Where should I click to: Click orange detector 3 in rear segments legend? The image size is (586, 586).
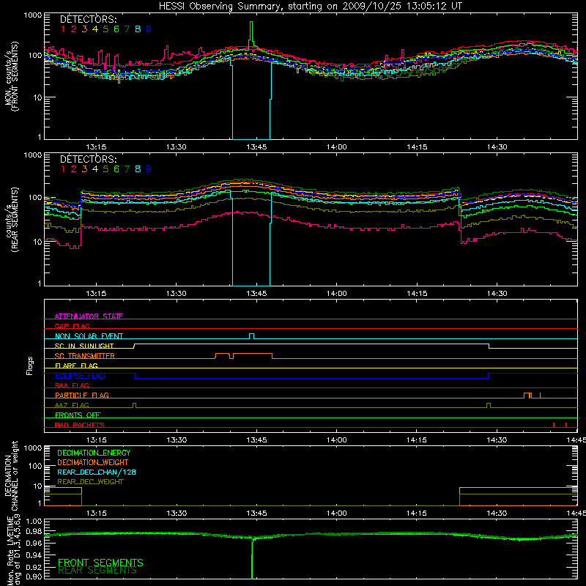pyautogui.click(x=84, y=169)
